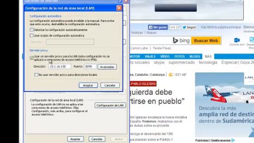The image size is (254, 143).
Task: Click the proxy Dirección field 10.1.16.138
Action: click(60, 66)
